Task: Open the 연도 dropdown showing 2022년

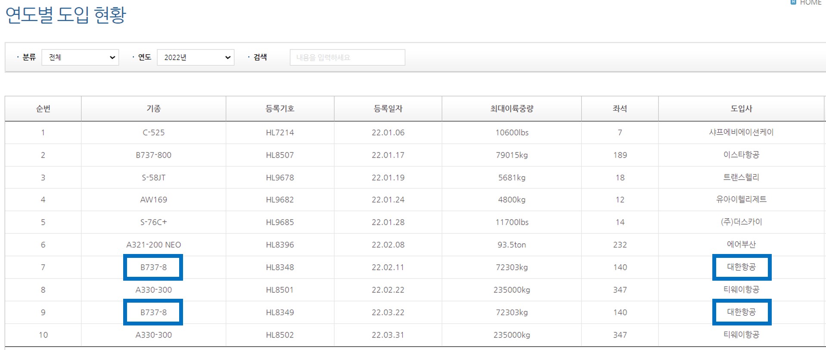Action: click(196, 57)
